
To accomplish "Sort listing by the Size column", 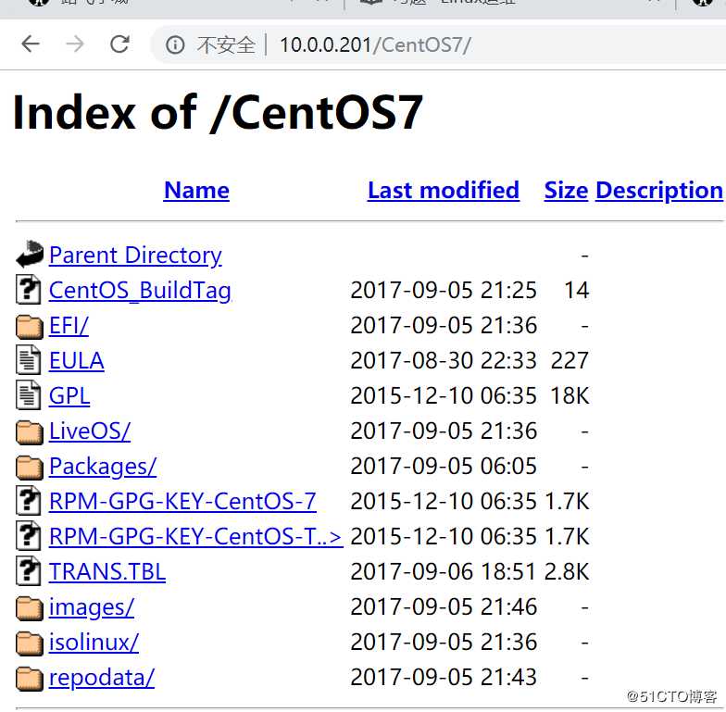I will [x=566, y=191].
